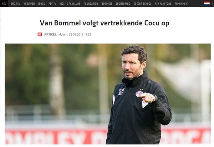Screen dimensions: 214x147
Task: Open the PSV tab in top navigation
Action: 4,4
